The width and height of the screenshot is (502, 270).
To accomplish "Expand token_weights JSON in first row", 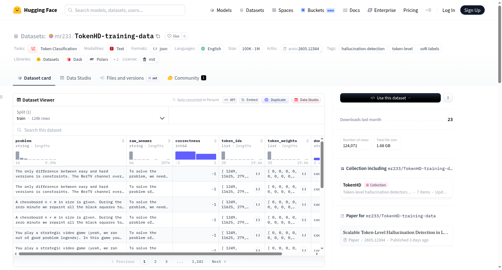I will point(304,174).
